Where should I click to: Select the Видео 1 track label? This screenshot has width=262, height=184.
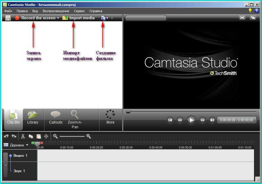pos(20,156)
